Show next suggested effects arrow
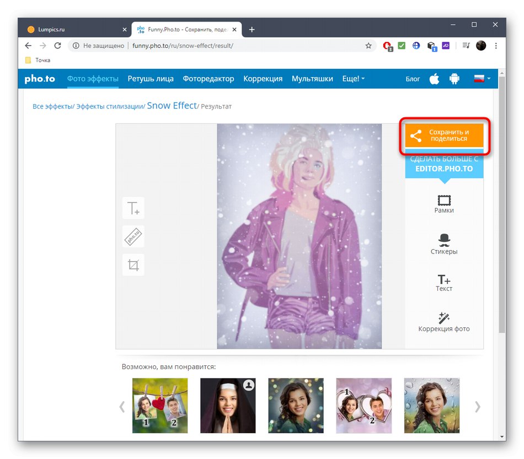This screenshot has width=524, height=459. 478,406
